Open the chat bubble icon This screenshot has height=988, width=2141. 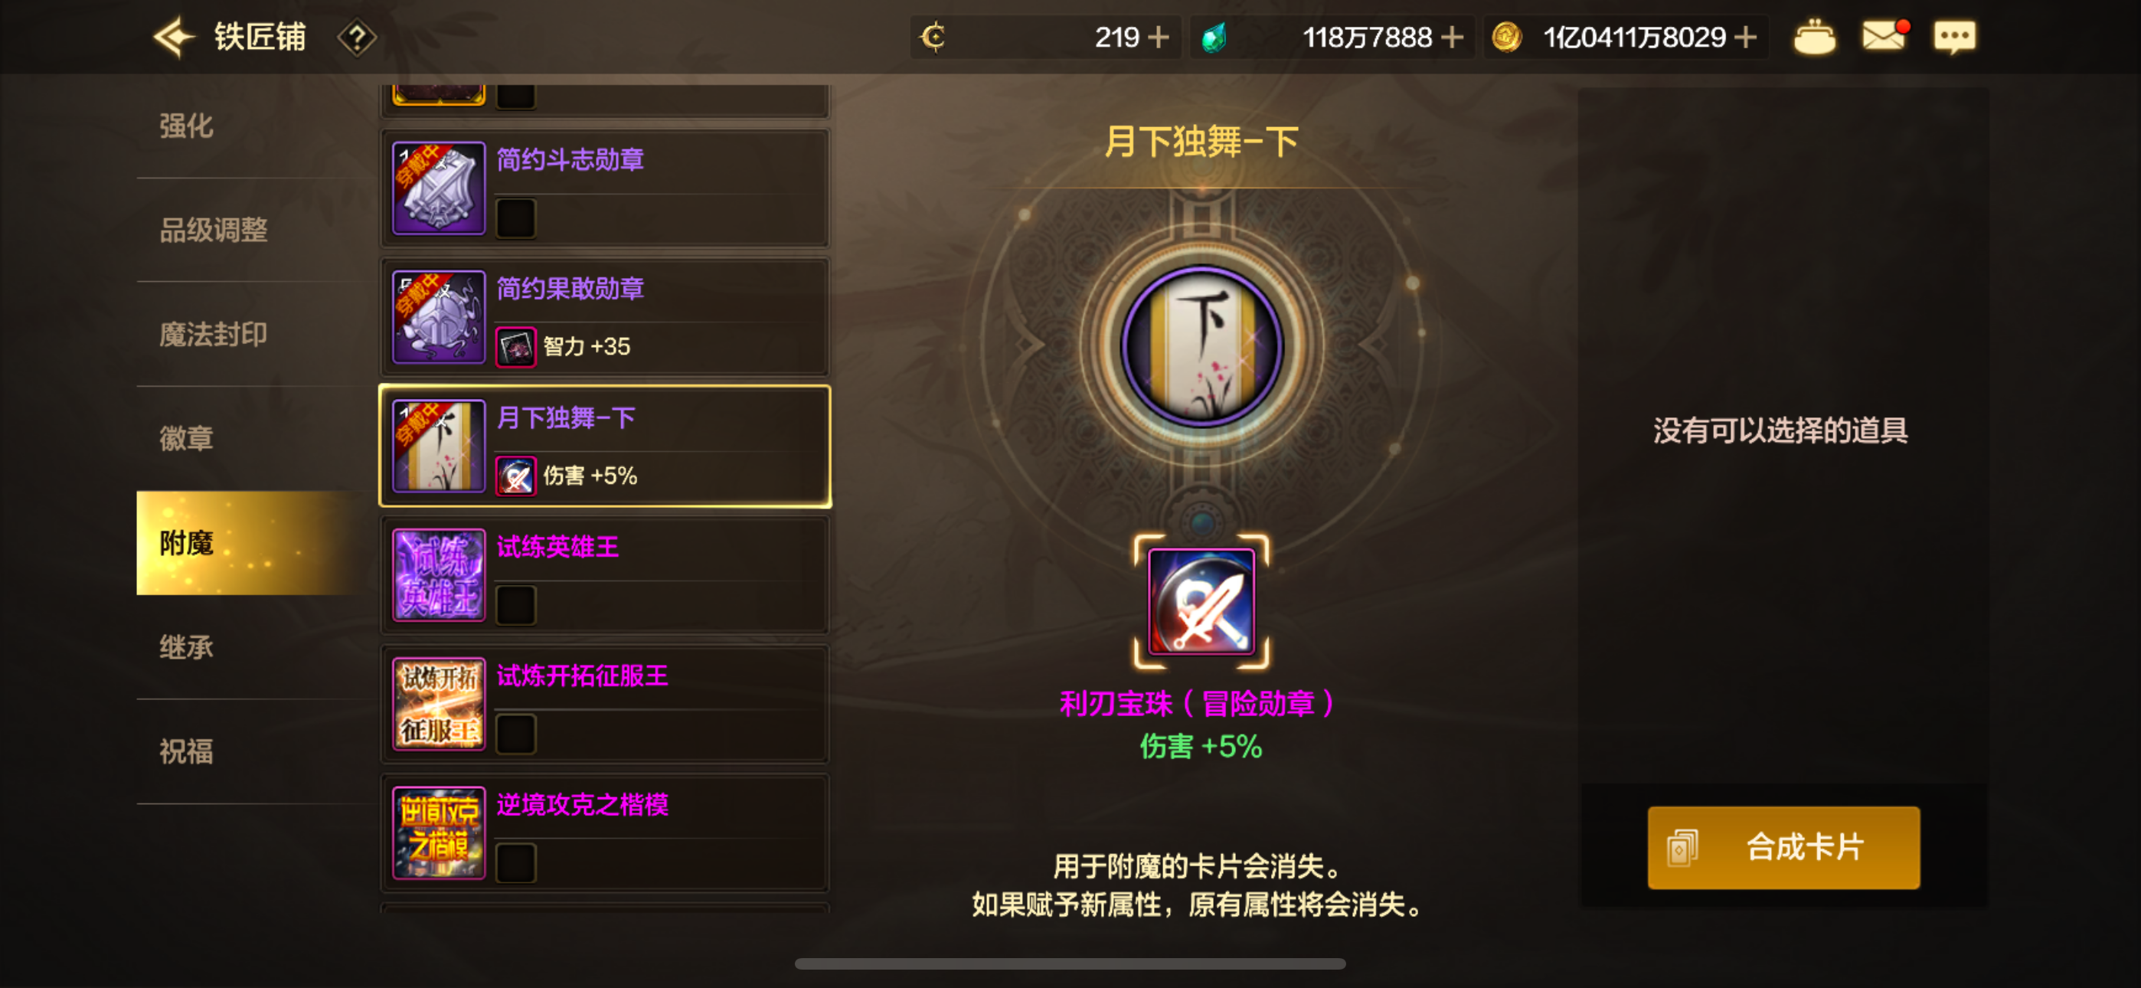click(1954, 38)
